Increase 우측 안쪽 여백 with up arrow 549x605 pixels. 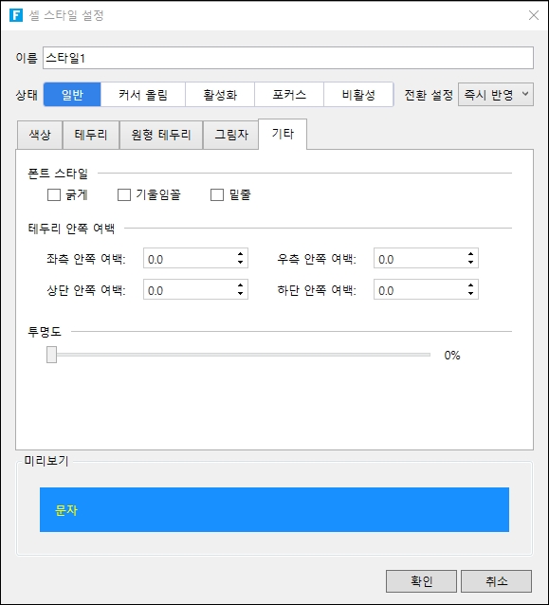click(x=470, y=254)
